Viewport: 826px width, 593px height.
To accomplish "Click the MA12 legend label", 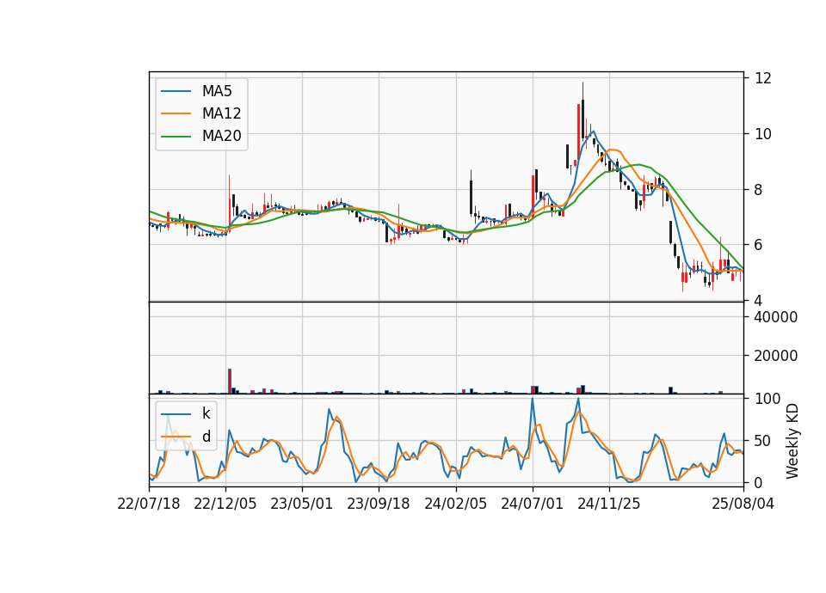I will [222, 113].
